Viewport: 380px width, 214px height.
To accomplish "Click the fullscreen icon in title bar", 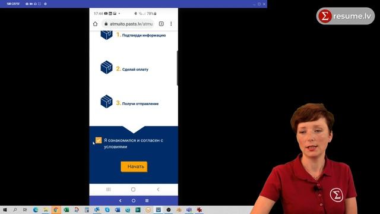I will (x=39, y=4).
